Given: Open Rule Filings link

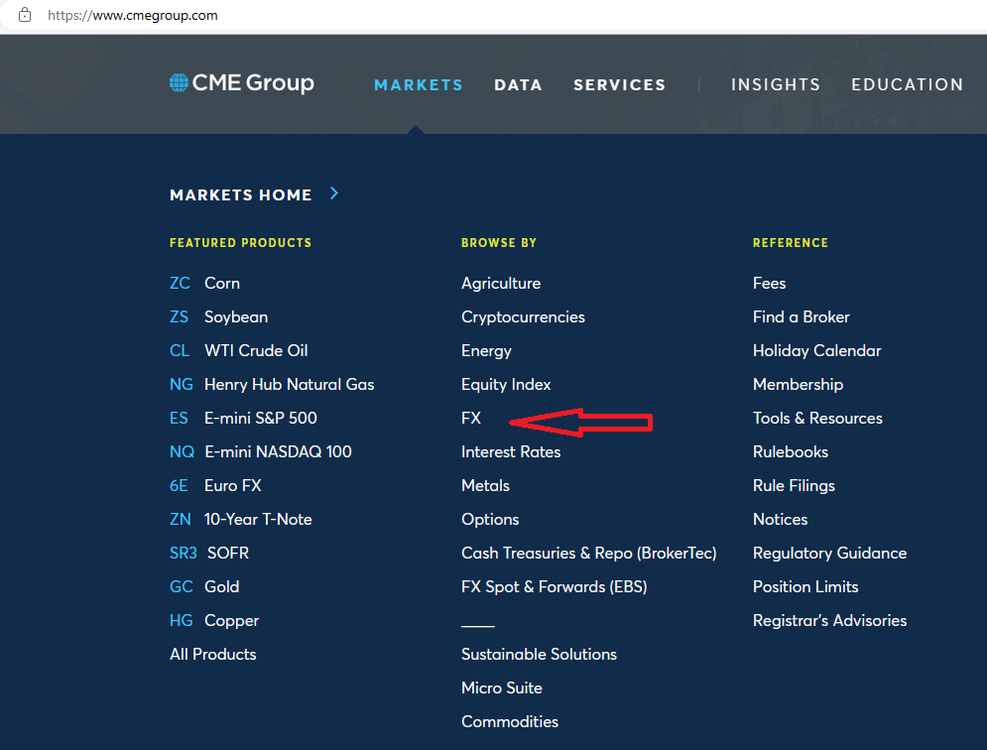Looking at the screenshot, I should 794,485.
